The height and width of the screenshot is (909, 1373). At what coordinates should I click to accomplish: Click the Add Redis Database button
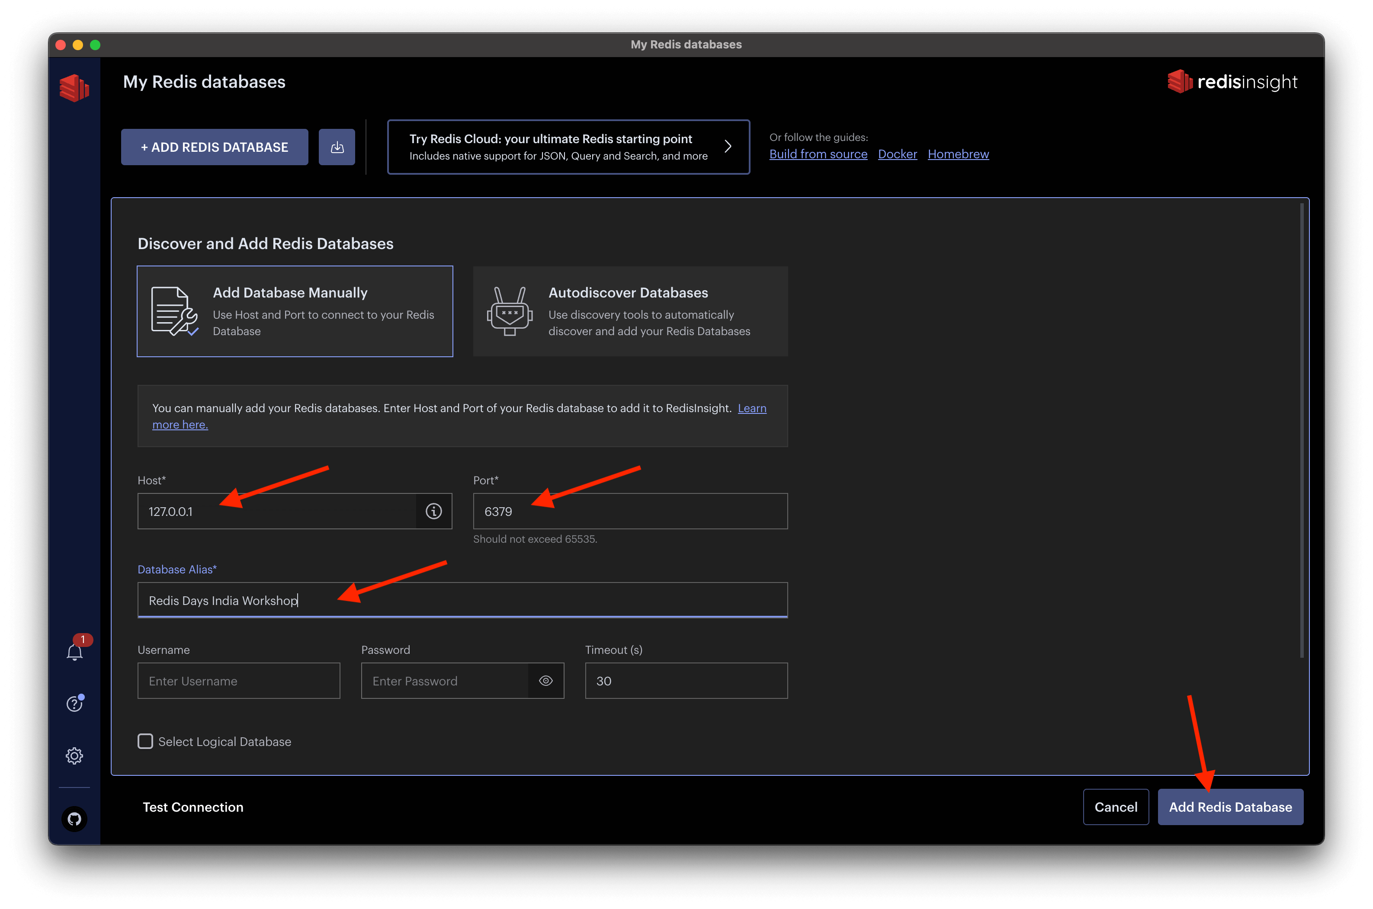pyautogui.click(x=1230, y=807)
